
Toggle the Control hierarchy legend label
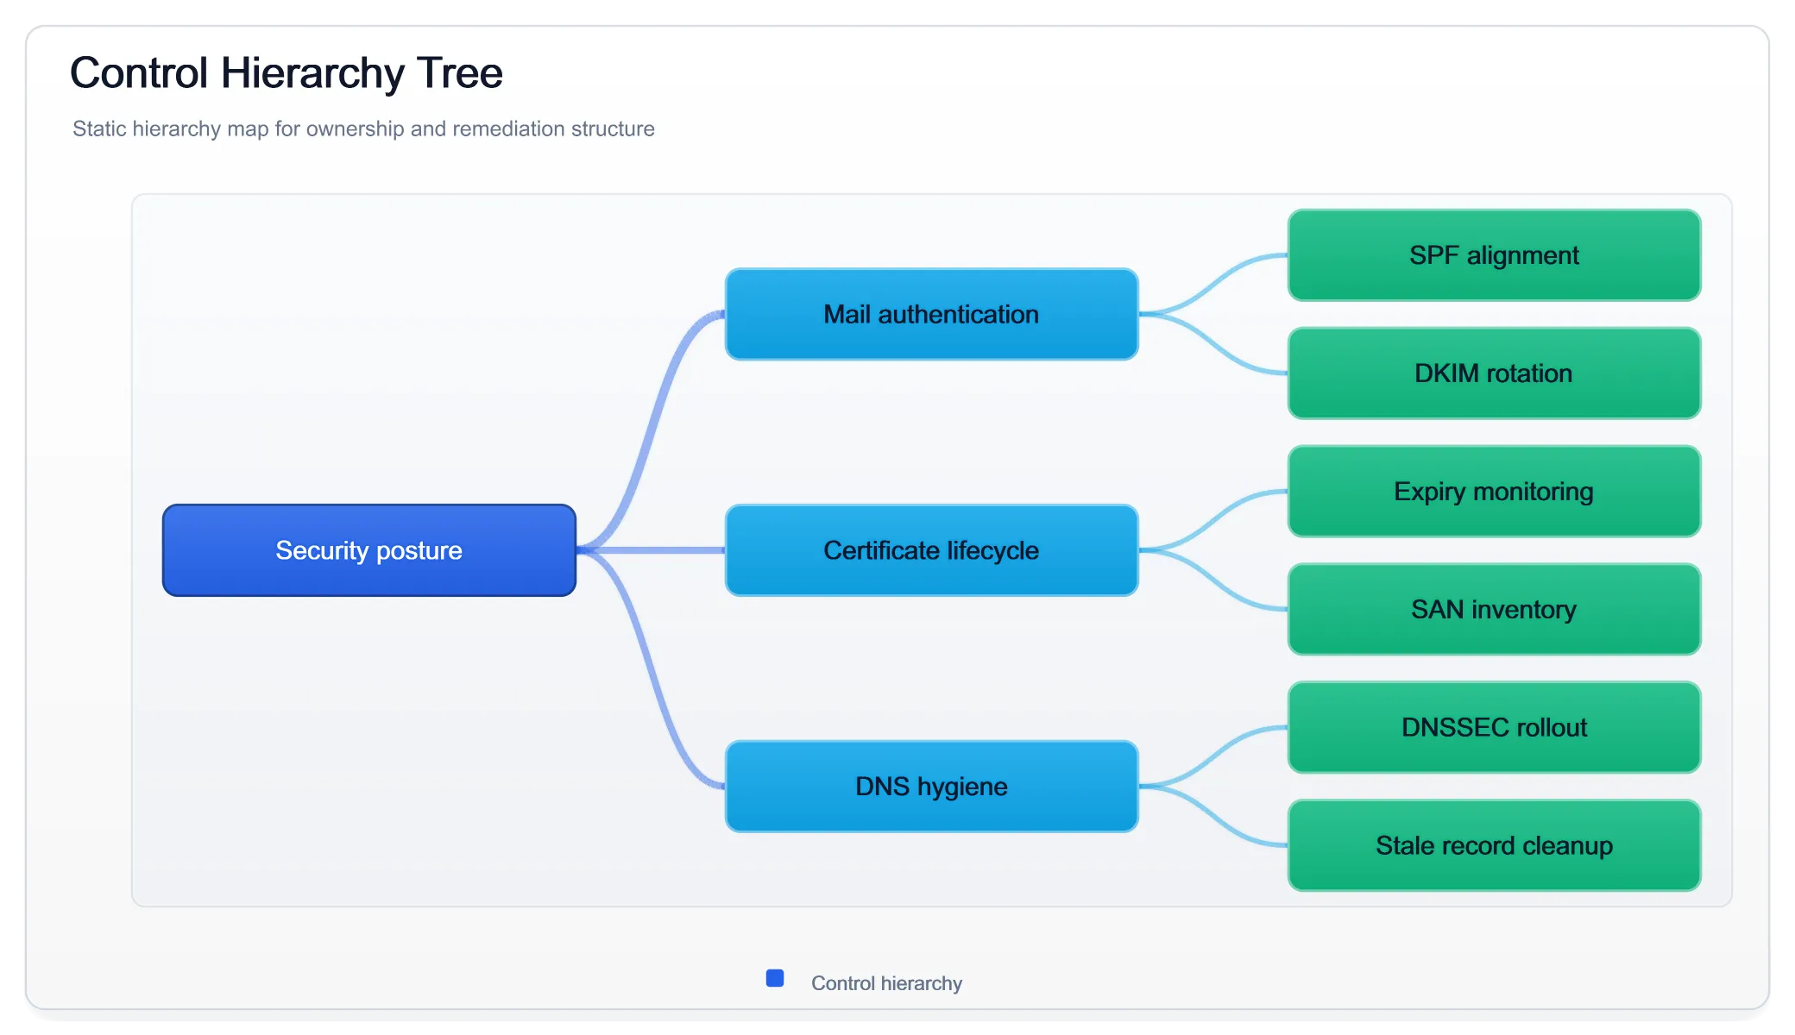886,983
